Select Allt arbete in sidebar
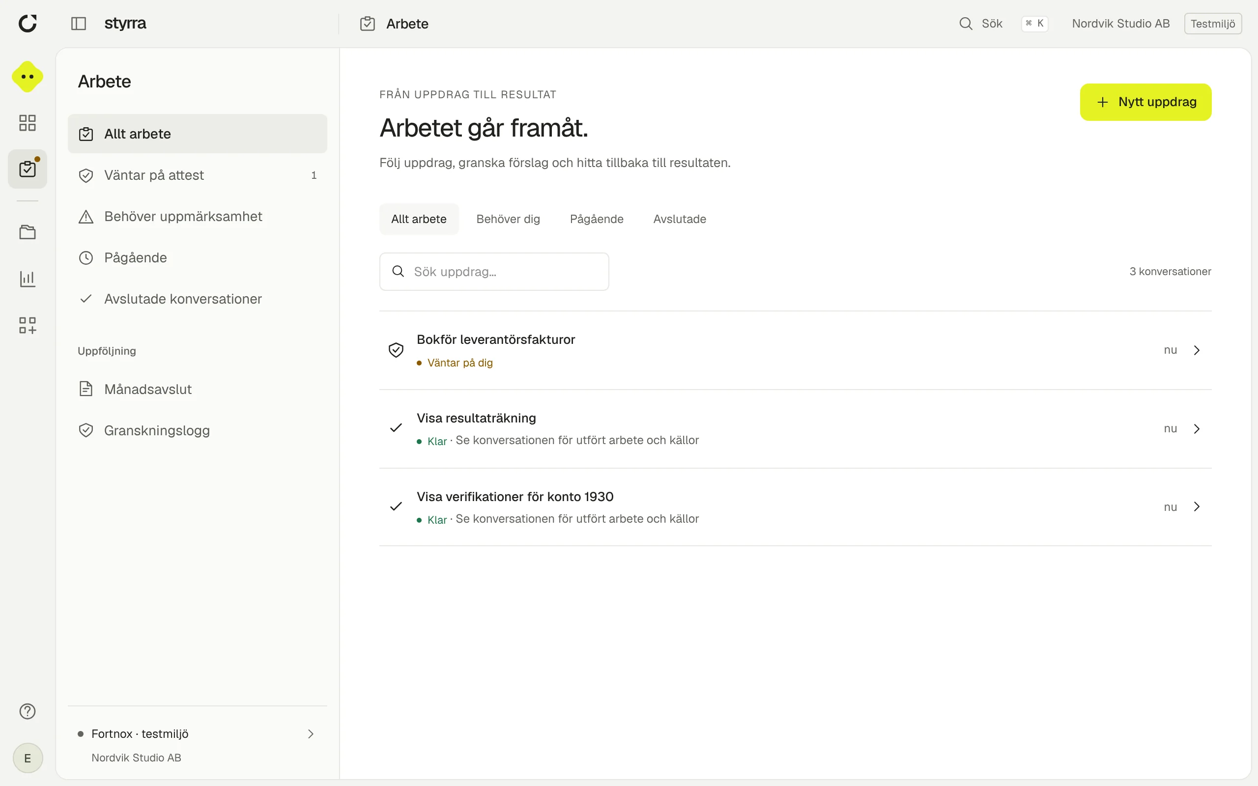 198,134
